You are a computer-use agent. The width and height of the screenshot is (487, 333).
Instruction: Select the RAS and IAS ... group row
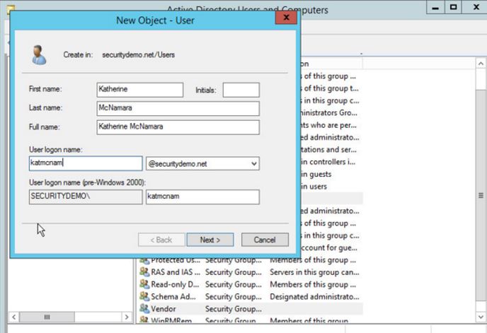[x=251, y=272]
